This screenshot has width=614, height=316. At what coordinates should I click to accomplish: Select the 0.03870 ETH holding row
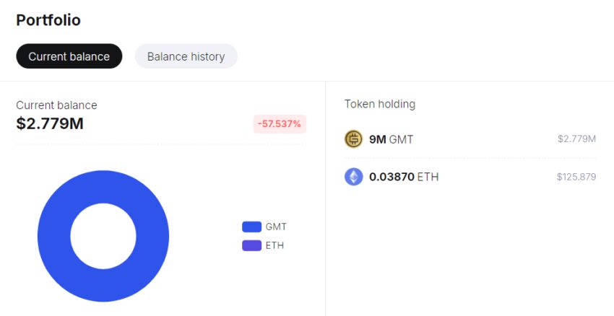(x=470, y=177)
